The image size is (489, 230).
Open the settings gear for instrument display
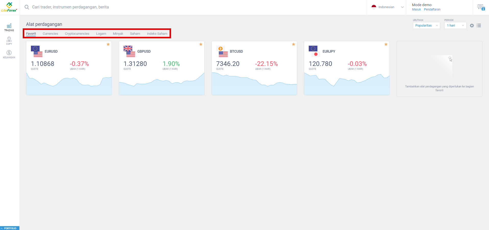pyautogui.click(x=471, y=26)
